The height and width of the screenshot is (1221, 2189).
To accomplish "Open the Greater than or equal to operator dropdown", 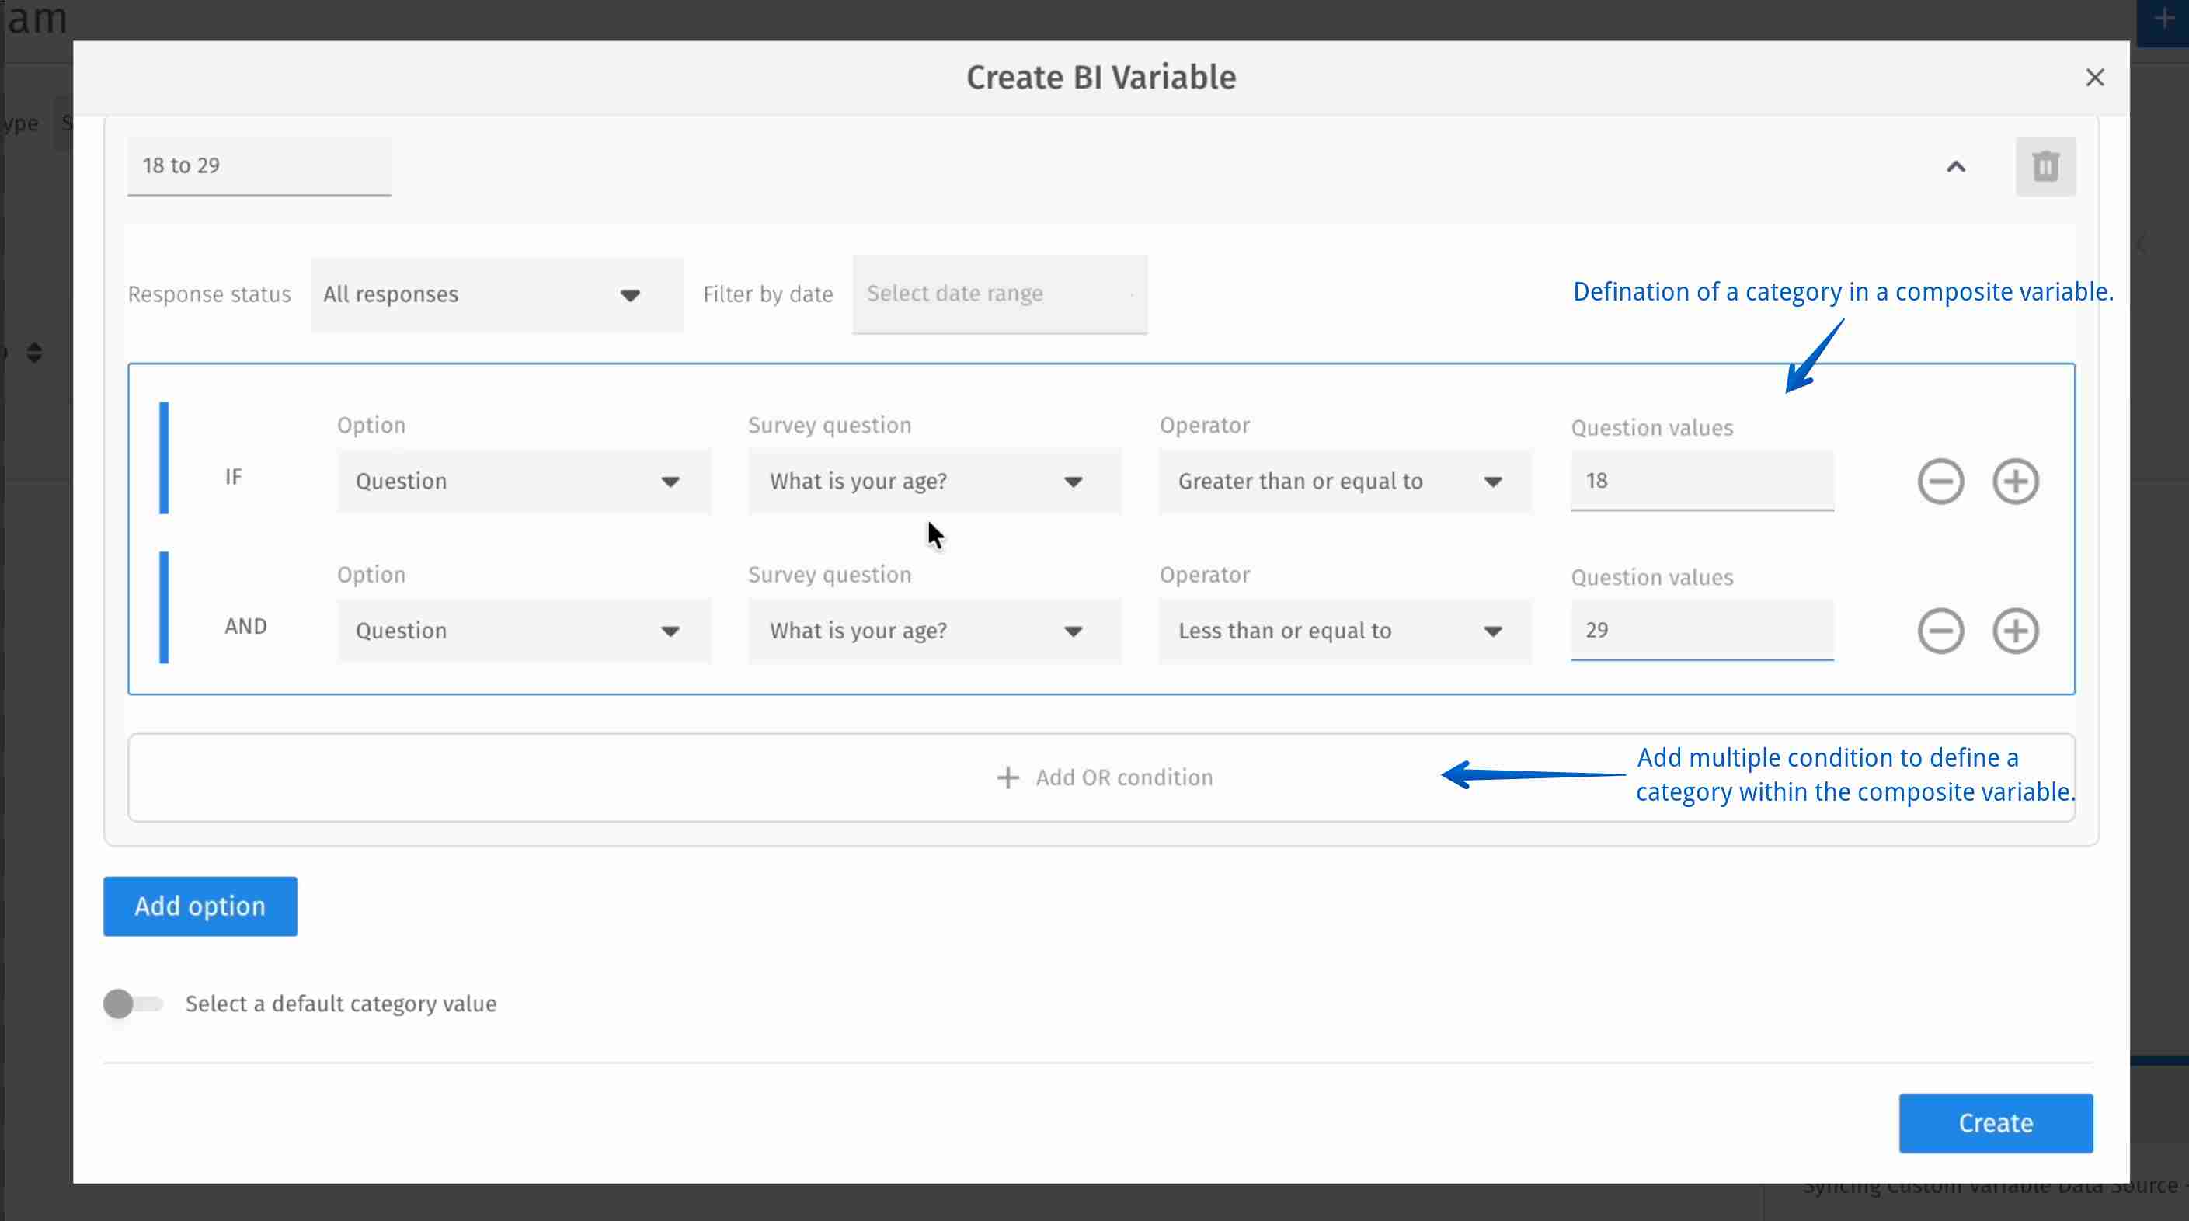I will (1345, 482).
